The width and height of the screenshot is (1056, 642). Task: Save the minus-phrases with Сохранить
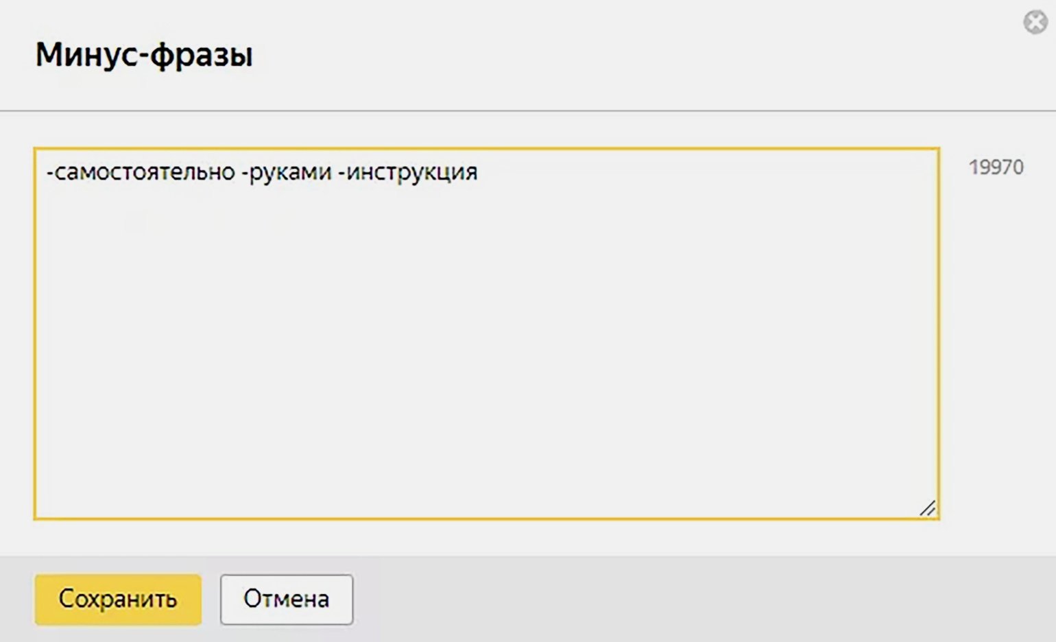[118, 599]
